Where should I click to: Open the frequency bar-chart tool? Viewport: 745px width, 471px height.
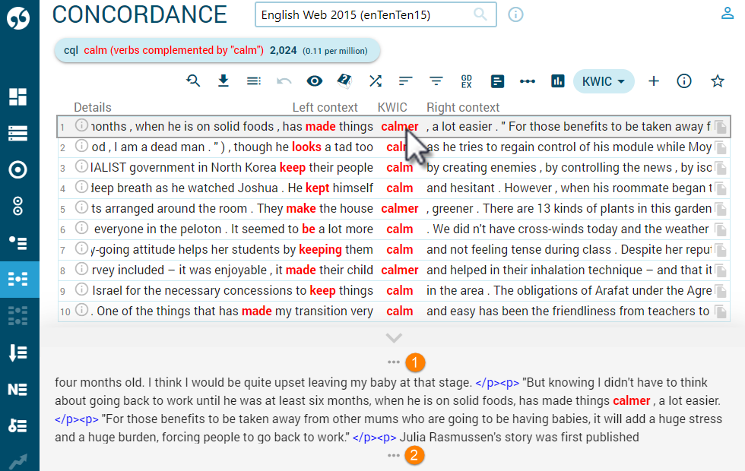tap(557, 81)
